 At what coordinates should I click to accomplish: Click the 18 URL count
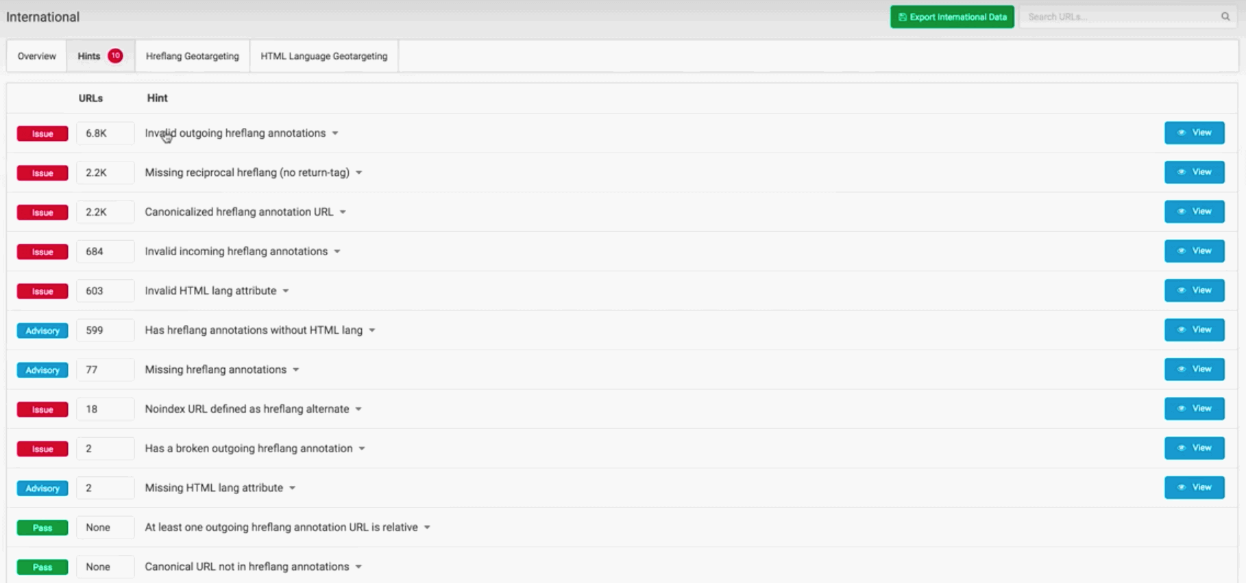coord(105,409)
